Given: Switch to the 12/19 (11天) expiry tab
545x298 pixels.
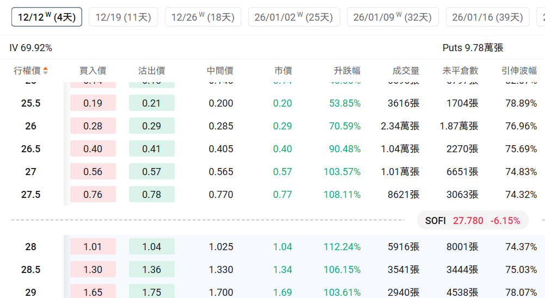Looking at the screenshot, I should click(x=123, y=17).
